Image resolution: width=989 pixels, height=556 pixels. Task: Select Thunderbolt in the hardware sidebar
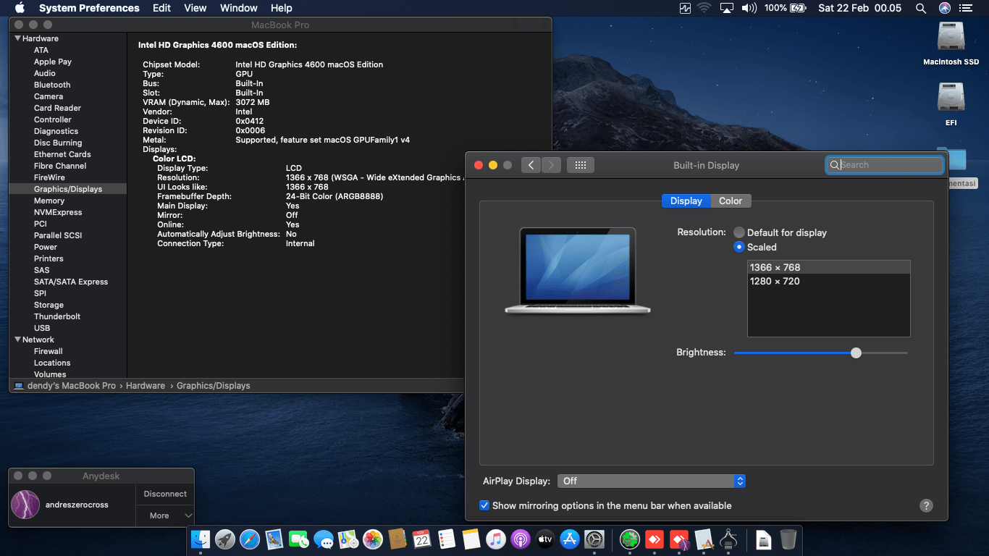click(x=57, y=316)
